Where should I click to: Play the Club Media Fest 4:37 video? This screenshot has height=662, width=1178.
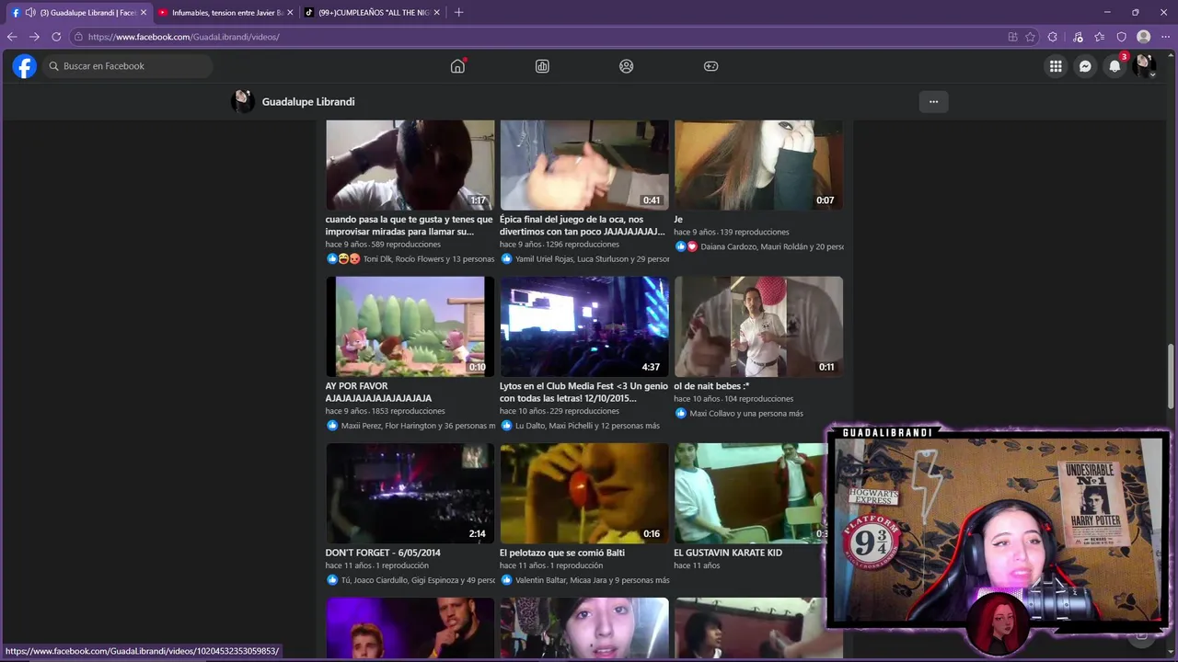click(x=584, y=326)
